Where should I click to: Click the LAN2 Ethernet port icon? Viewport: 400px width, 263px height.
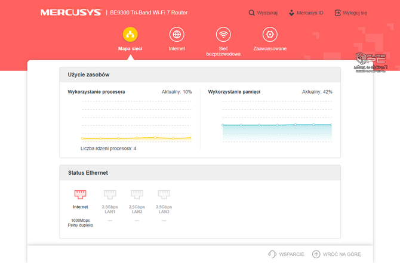pos(137,194)
